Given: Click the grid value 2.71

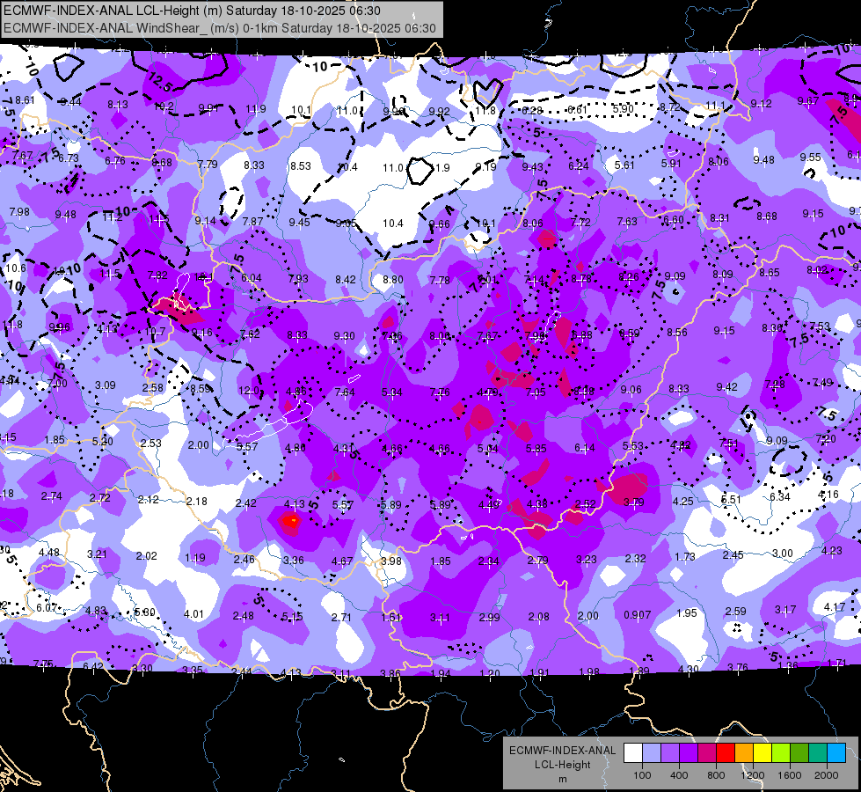Looking at the screenshot, I should [341, 617].
